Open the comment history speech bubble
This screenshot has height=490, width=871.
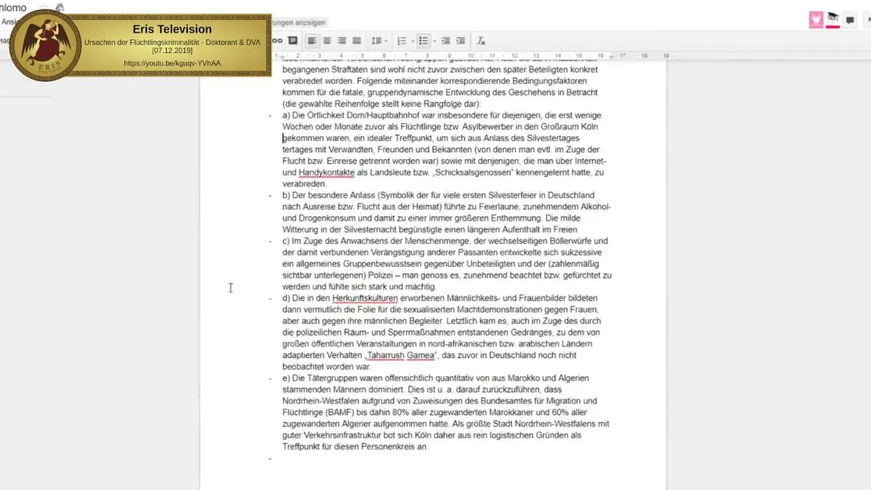pyautogui.click(x=850, y=20)
